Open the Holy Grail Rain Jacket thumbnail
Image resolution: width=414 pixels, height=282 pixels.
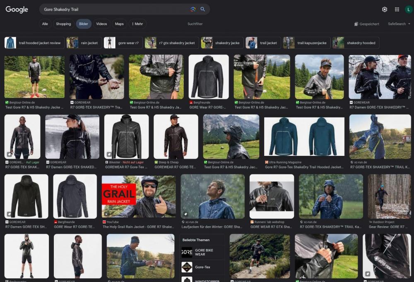(x=138, y=196)
